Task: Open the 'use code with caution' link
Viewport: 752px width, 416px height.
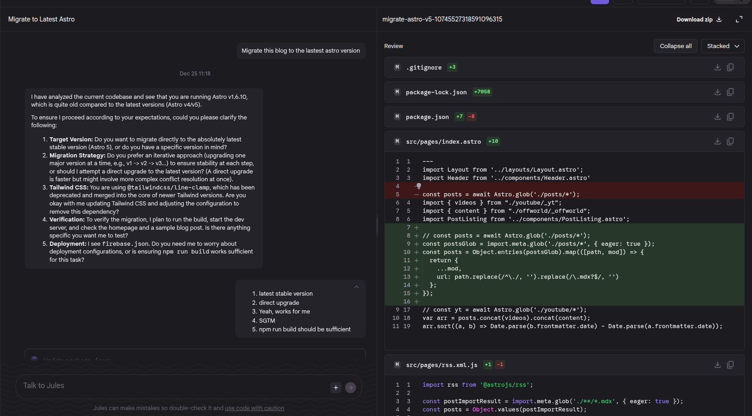Action: [254, 408]
